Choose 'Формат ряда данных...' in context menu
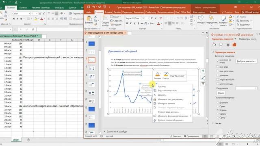The image size is (260, 146). click(x=173, y=112)
